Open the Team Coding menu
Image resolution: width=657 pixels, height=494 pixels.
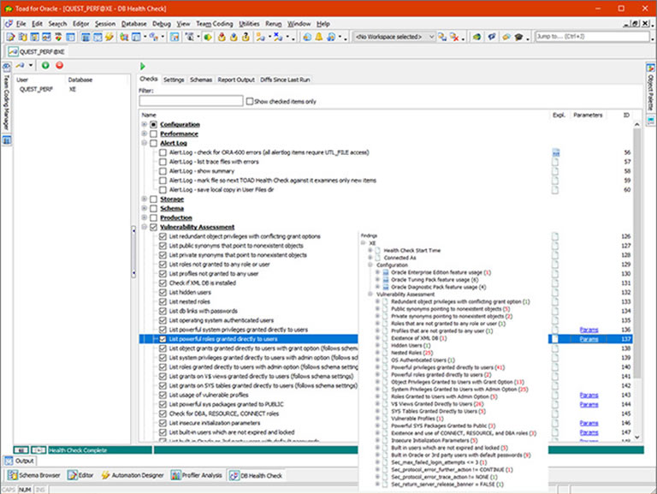point(215,23)
